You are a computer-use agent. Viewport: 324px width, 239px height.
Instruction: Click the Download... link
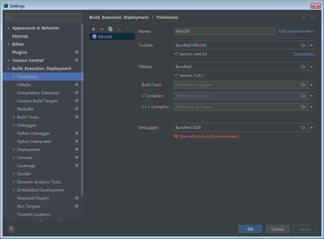[x=305, y=54]
